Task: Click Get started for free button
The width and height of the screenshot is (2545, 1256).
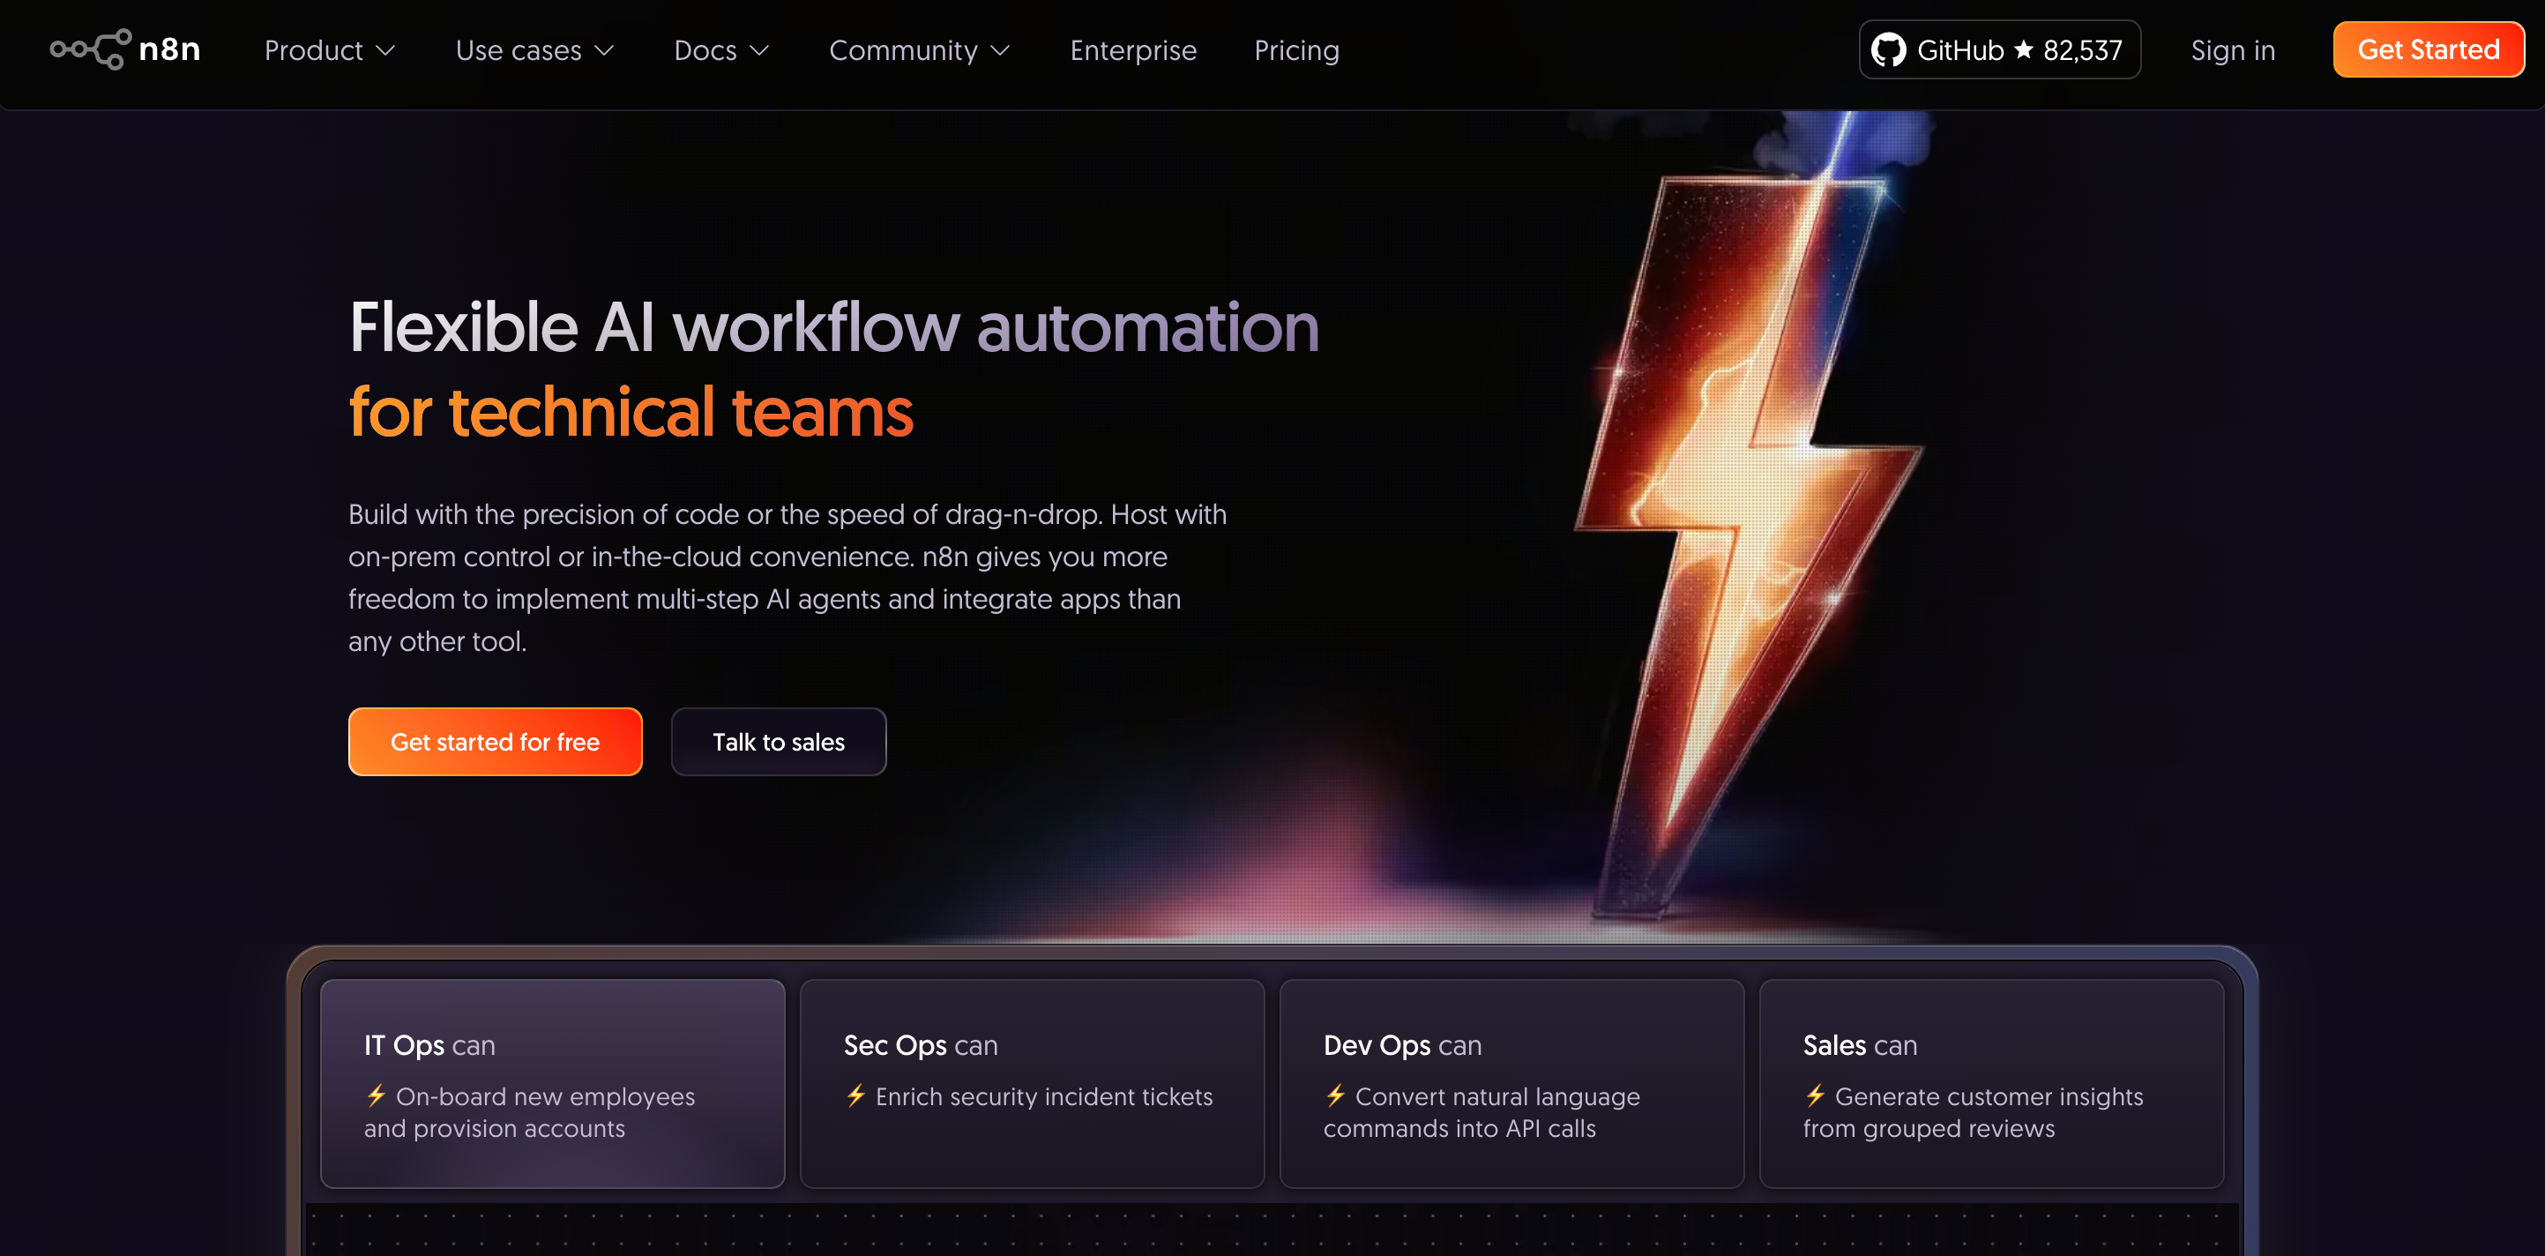Action: (x=495, y=741)
